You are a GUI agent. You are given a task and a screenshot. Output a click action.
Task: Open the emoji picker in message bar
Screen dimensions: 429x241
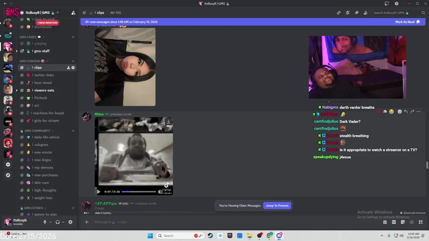tap(412, 222)
